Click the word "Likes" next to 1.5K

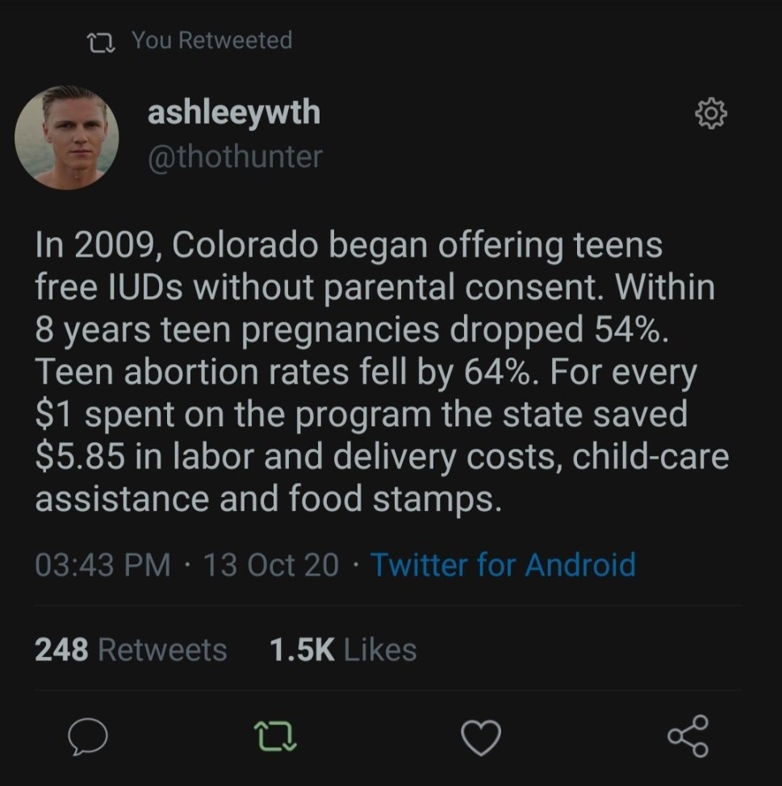[x=379, y=649]
